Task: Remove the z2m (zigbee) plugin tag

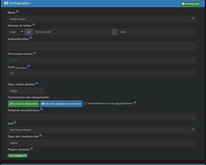Action: [25, 155]
